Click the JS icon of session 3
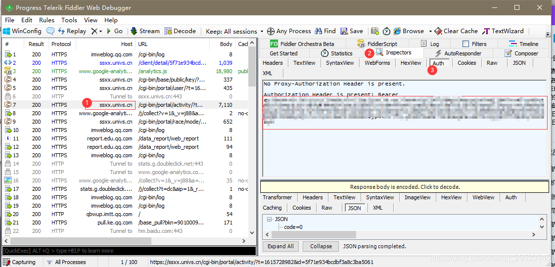 (x=8, y=71)
